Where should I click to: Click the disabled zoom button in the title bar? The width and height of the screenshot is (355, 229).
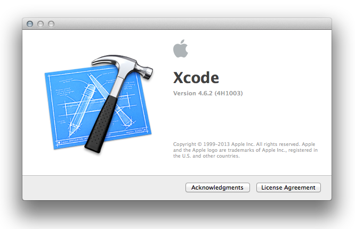[51, 24]
